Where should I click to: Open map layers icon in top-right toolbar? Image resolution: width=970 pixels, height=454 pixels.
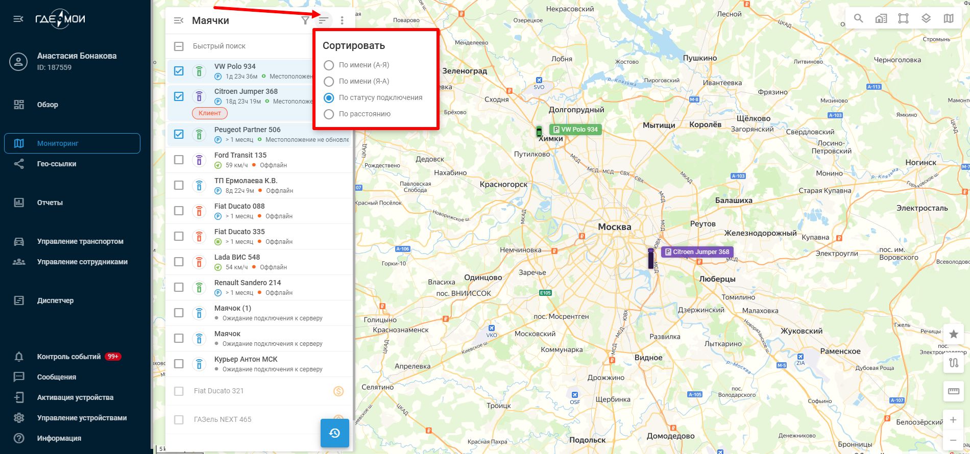coord(926,19)
